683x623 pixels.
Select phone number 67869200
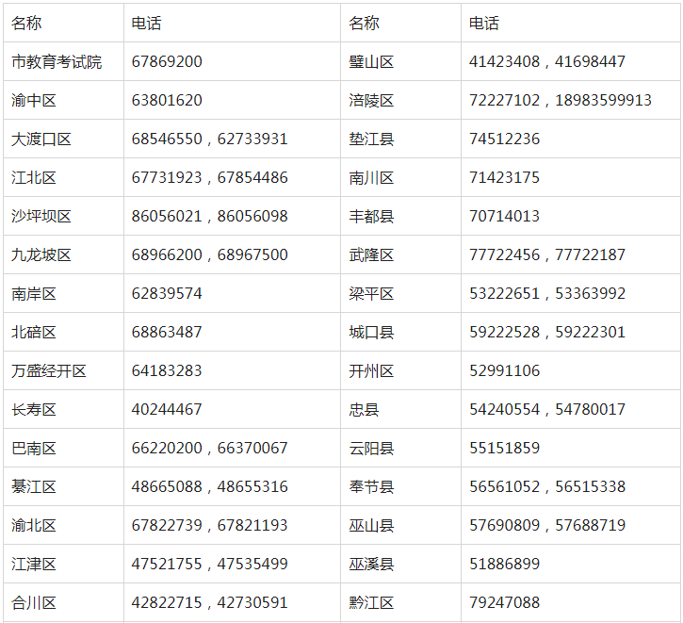click(x=167, y=62)
